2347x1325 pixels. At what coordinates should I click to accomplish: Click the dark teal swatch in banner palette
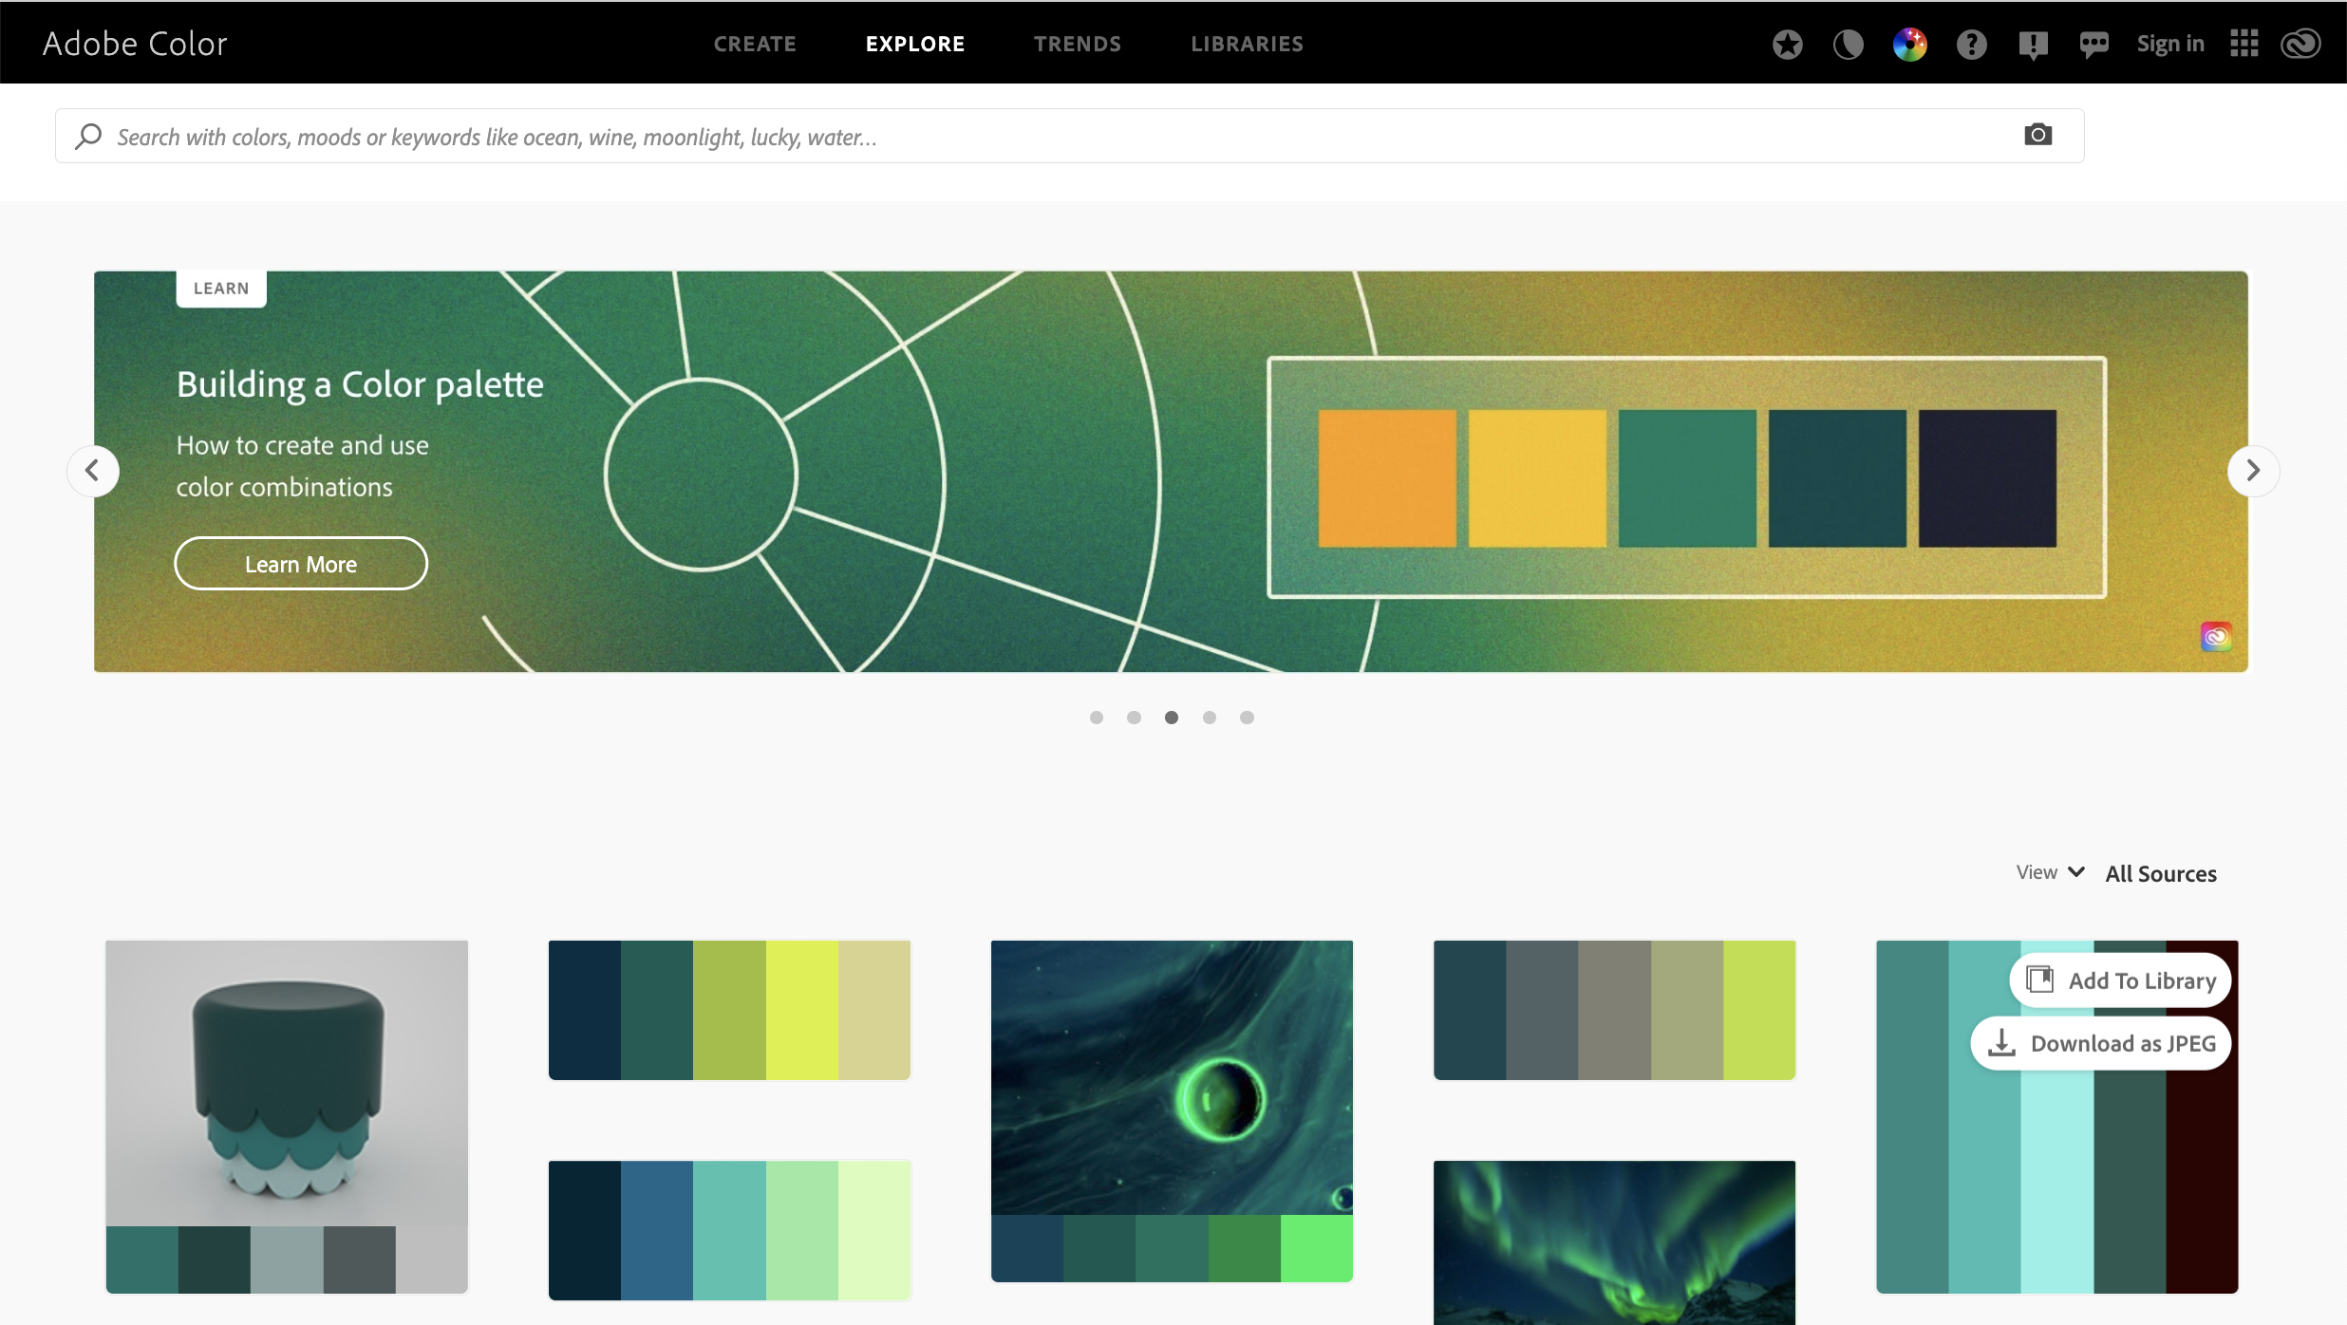(1837, 478)
